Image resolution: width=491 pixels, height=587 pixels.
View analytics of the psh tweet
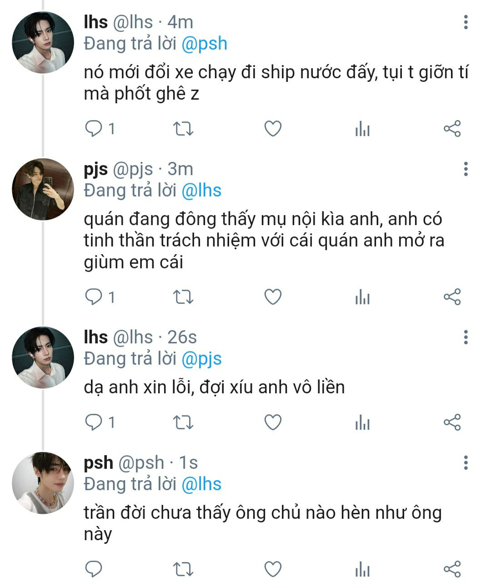click(362, 569)
